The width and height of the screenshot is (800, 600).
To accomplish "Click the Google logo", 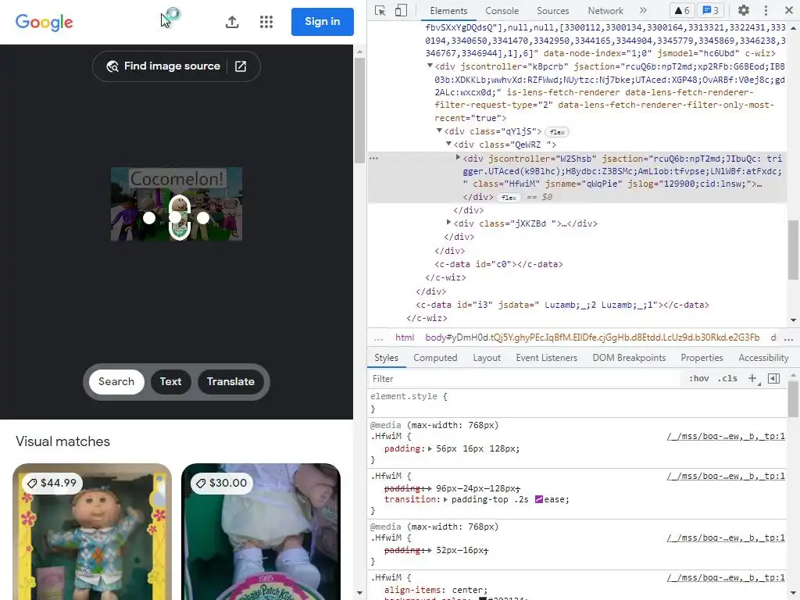I will (45, 22).
